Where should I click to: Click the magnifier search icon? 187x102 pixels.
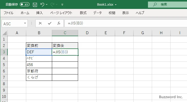155,5
